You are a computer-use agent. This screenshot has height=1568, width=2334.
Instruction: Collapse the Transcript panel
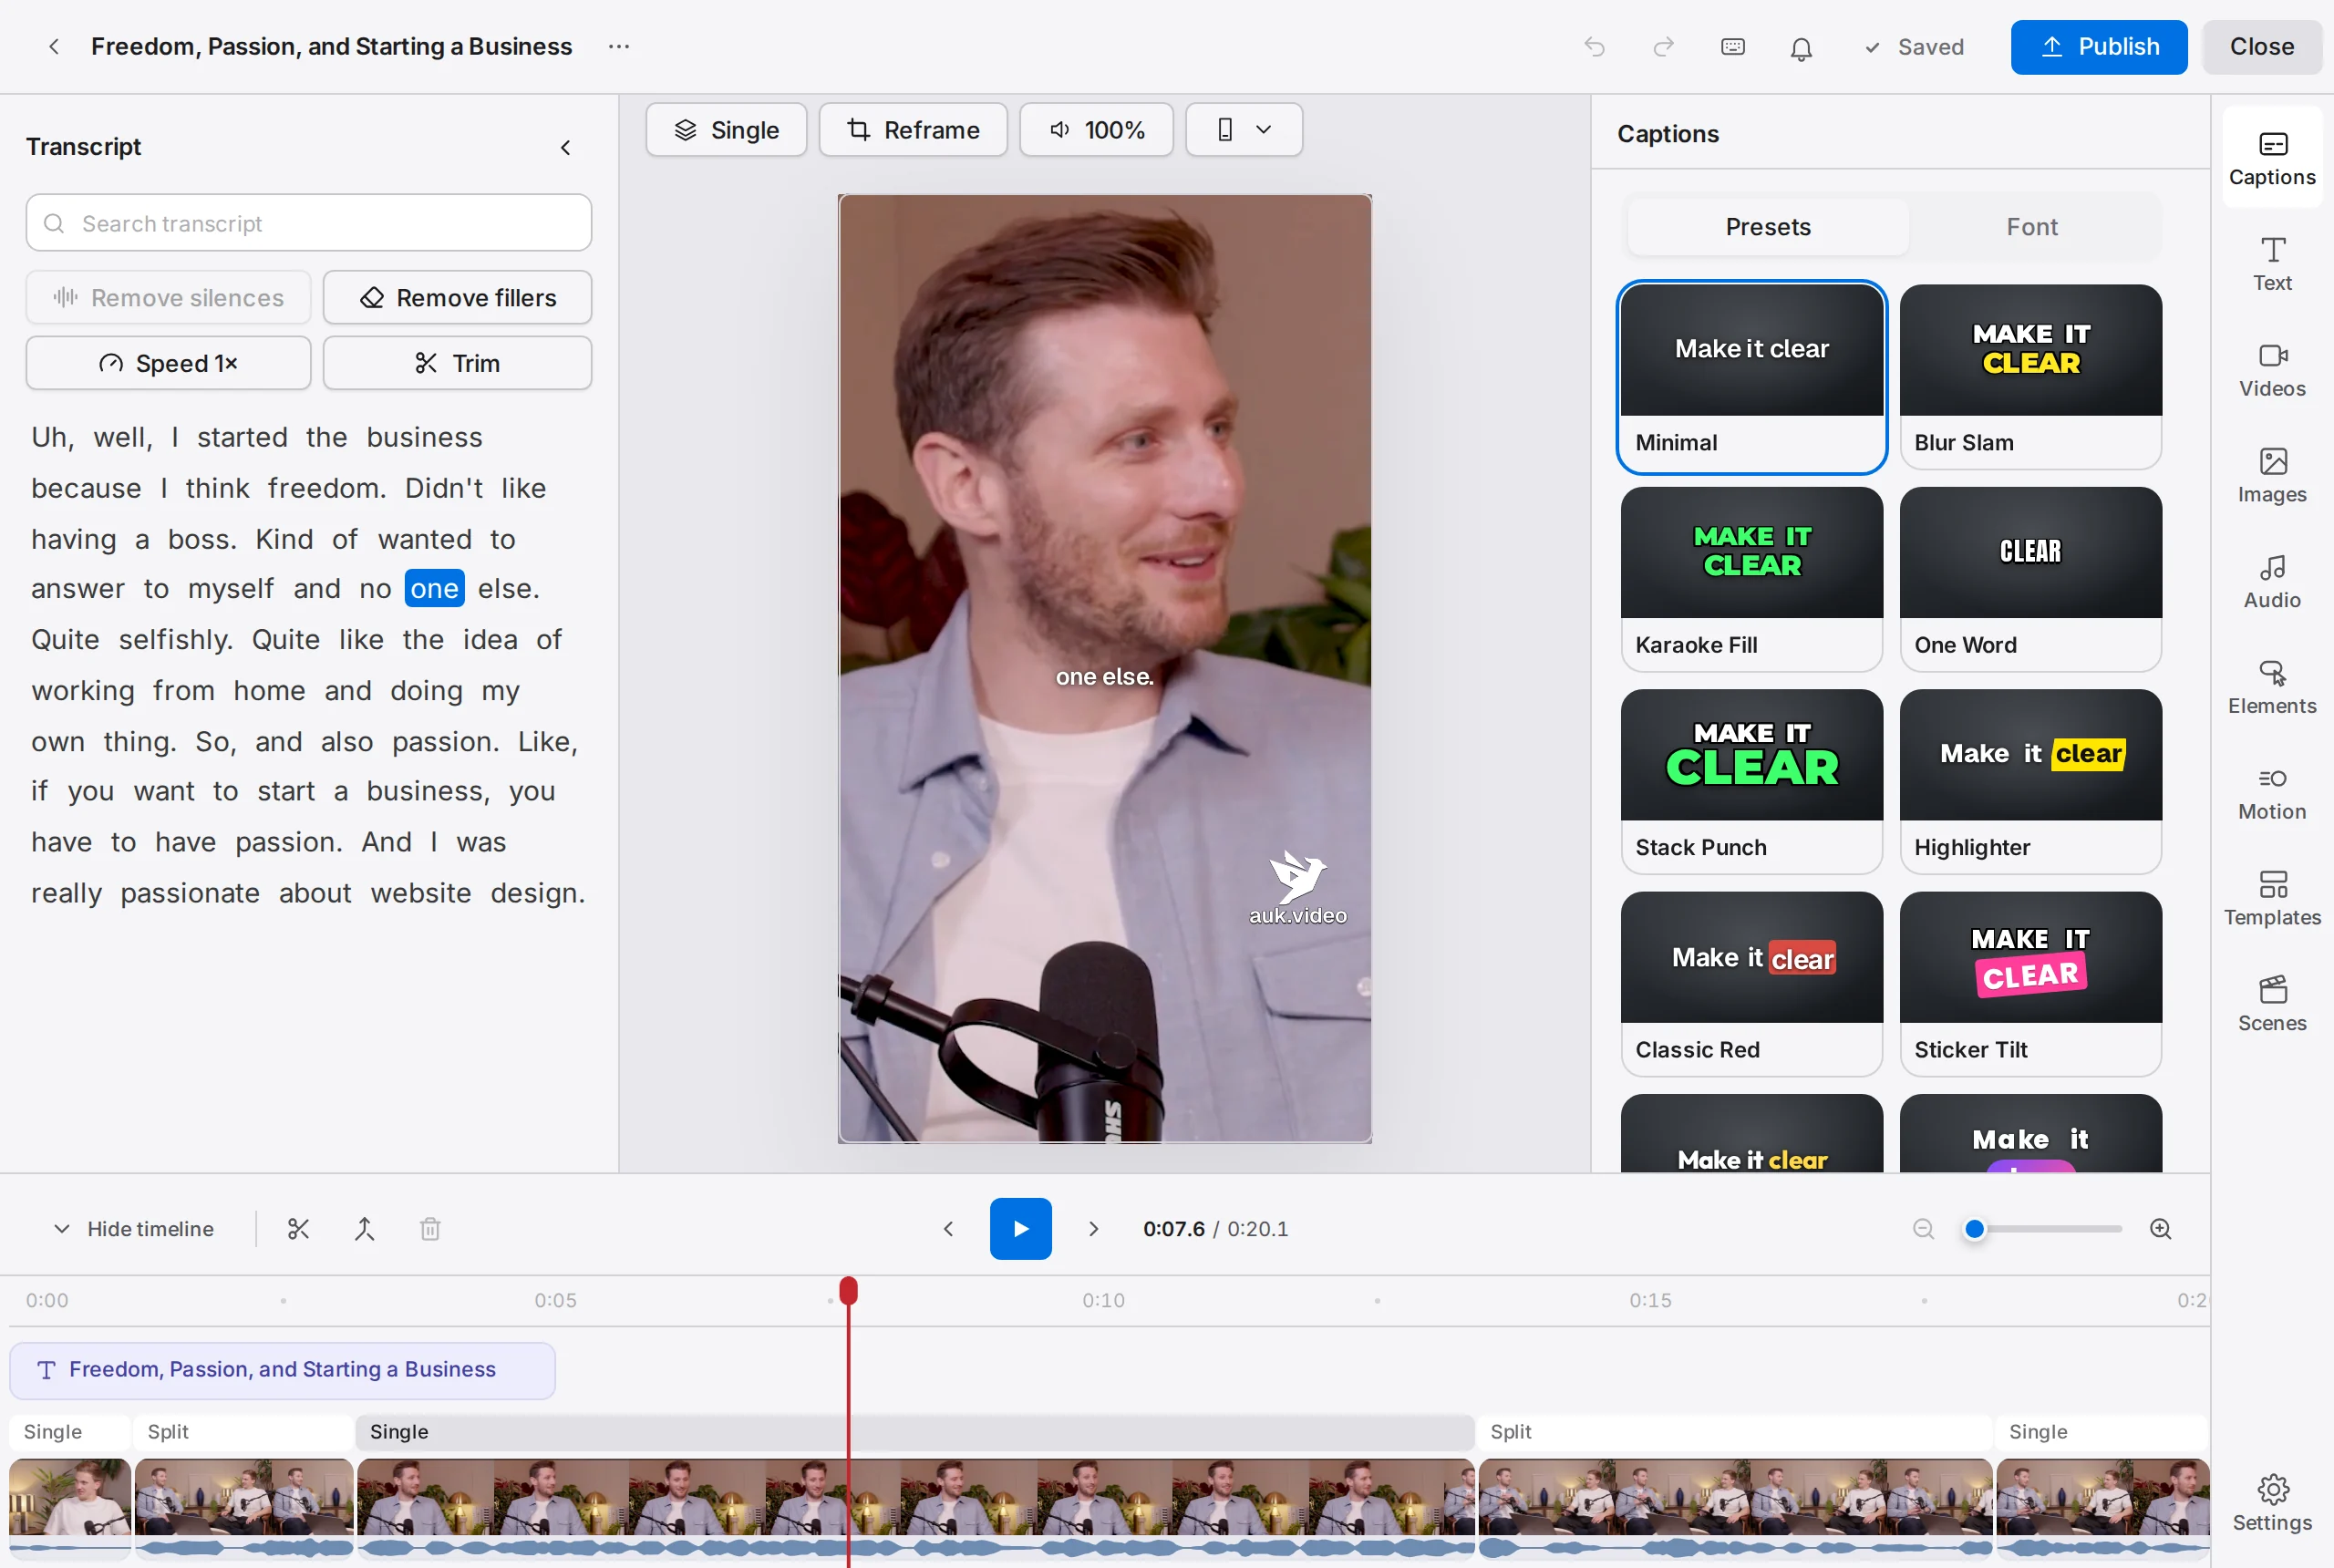pyautogui.click(x=566, y=148)
